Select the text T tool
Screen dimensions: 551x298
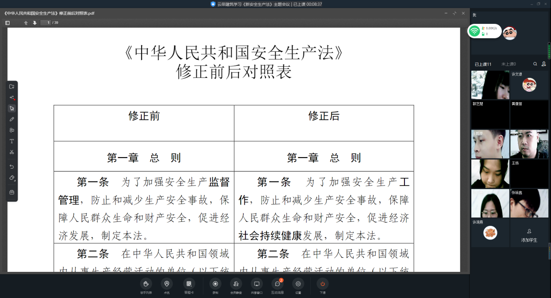12,141
